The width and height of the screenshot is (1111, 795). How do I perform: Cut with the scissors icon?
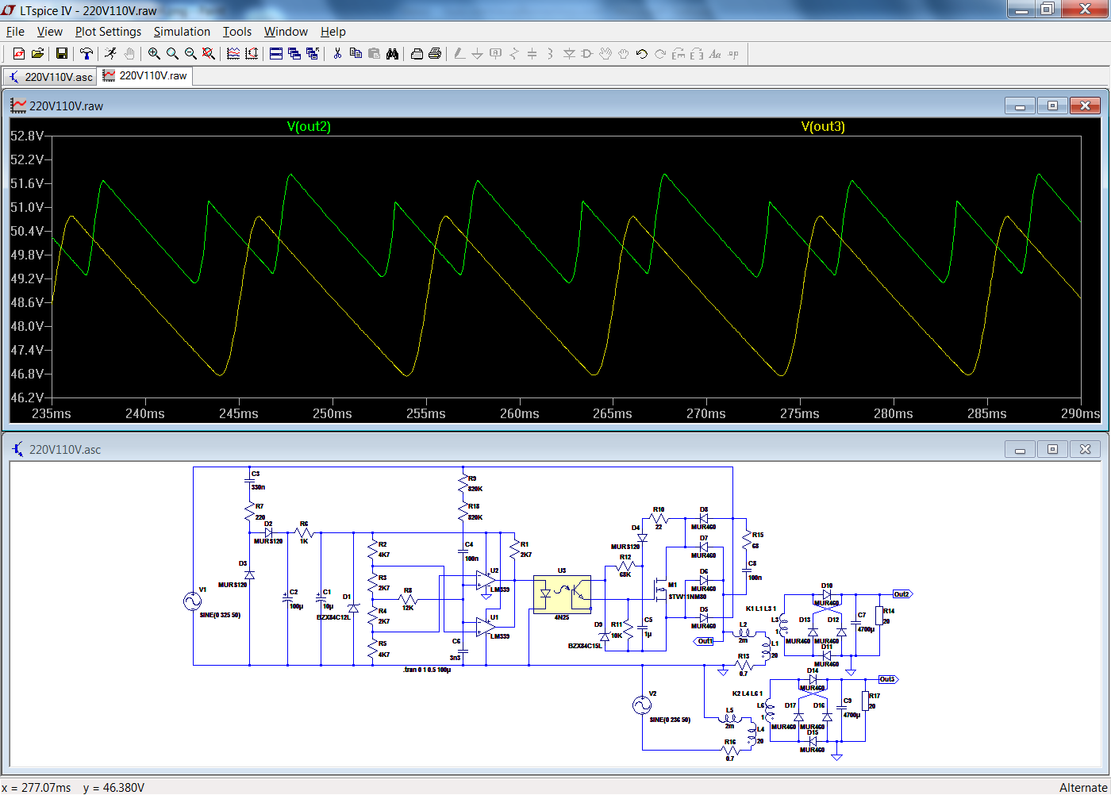(337, 54)
